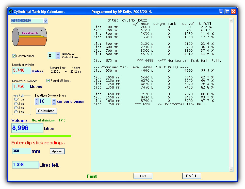Click the green volume progress bar
Screen dimensions: 245x189
41,136
